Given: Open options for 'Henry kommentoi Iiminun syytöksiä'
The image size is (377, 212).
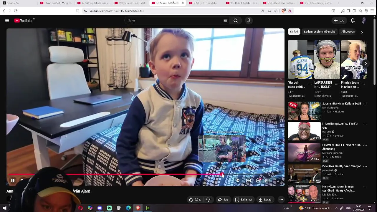Looking at the screenshot, I should (x=365, y=187).
